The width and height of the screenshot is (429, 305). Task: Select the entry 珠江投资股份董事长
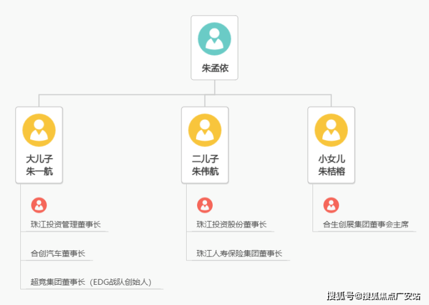231,225
